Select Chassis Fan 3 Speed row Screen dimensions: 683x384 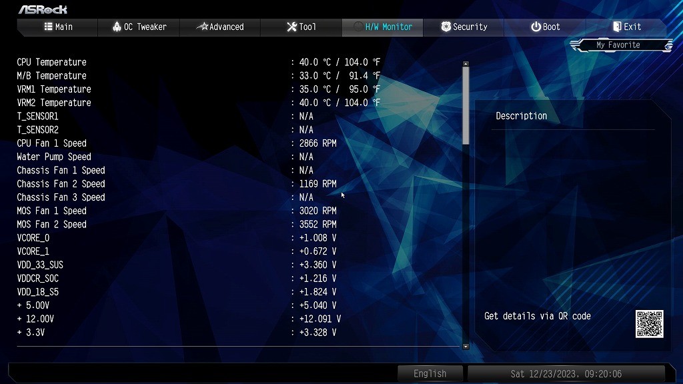click(165, 197)
